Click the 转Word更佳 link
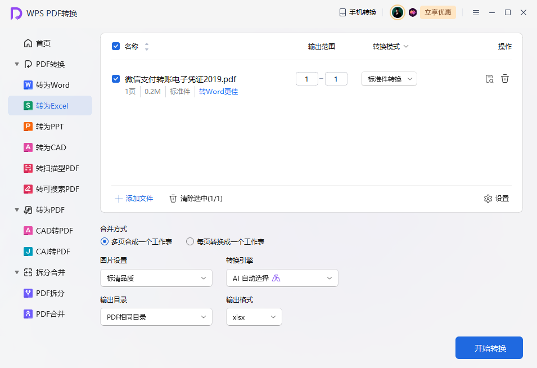The height and width of the screenshot is (368, 537). point(218,92)
